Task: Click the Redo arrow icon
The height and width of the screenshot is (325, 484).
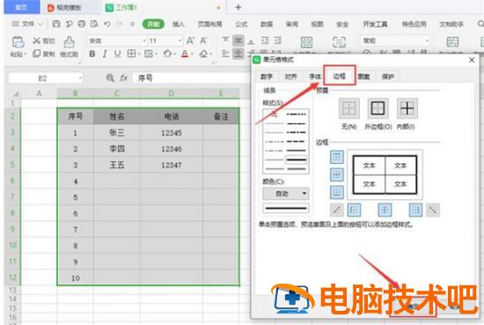Action: tap(120, 24)
